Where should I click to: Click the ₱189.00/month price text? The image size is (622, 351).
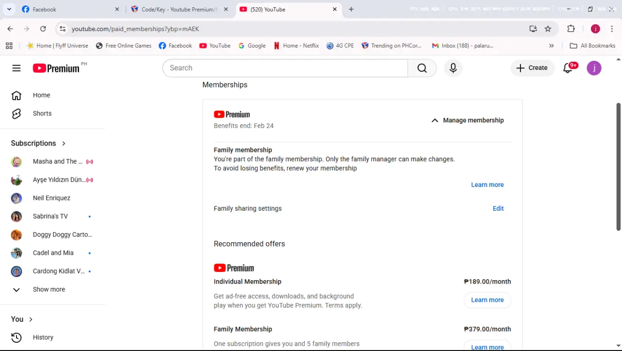(487, 282)
